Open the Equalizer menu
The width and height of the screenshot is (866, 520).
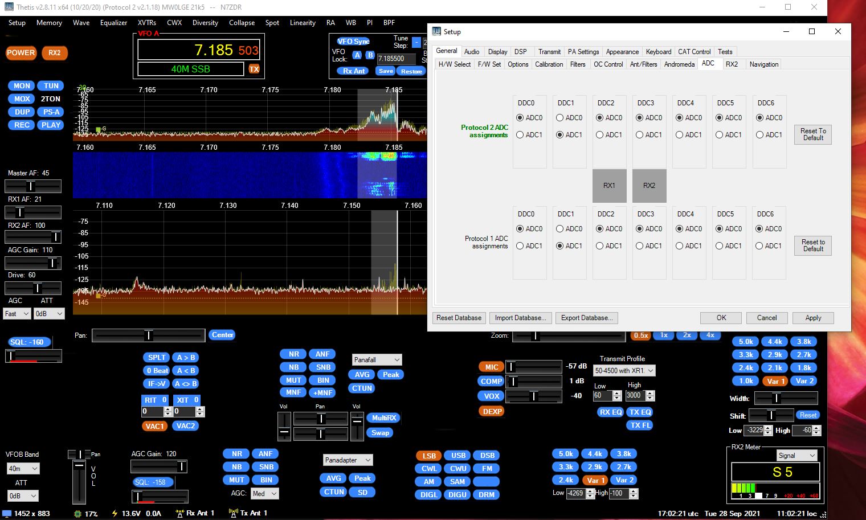(x=113, y=23)
